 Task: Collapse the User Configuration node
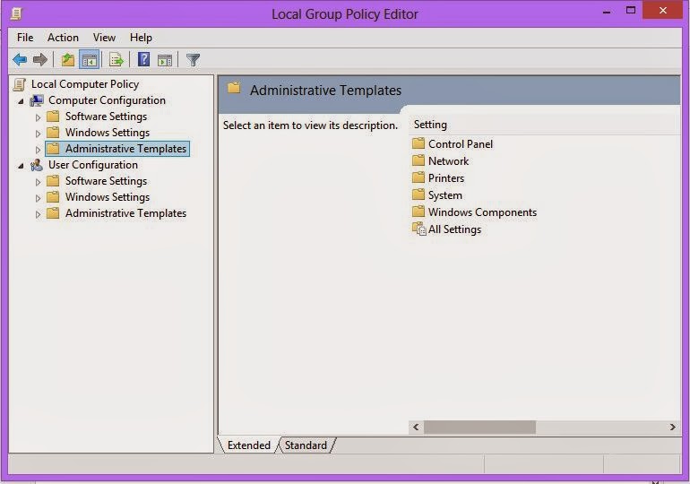[x=21, y=166]
